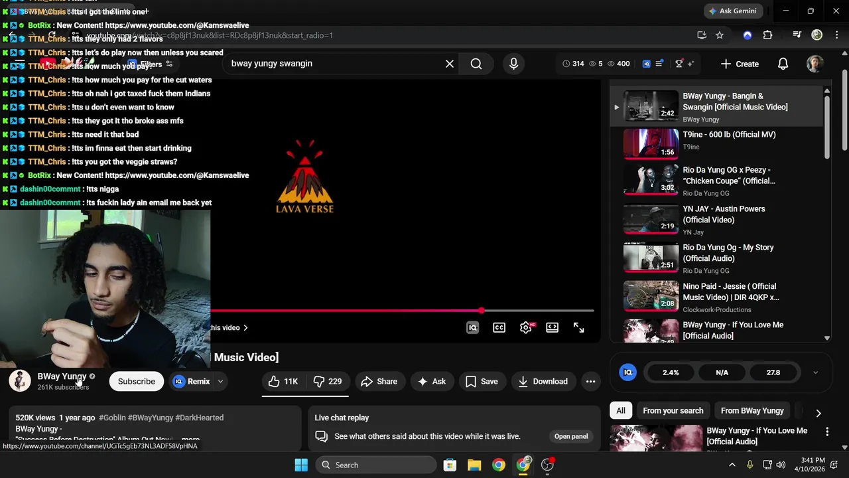Open more actions three-dot button

click(x=590, y=381)
